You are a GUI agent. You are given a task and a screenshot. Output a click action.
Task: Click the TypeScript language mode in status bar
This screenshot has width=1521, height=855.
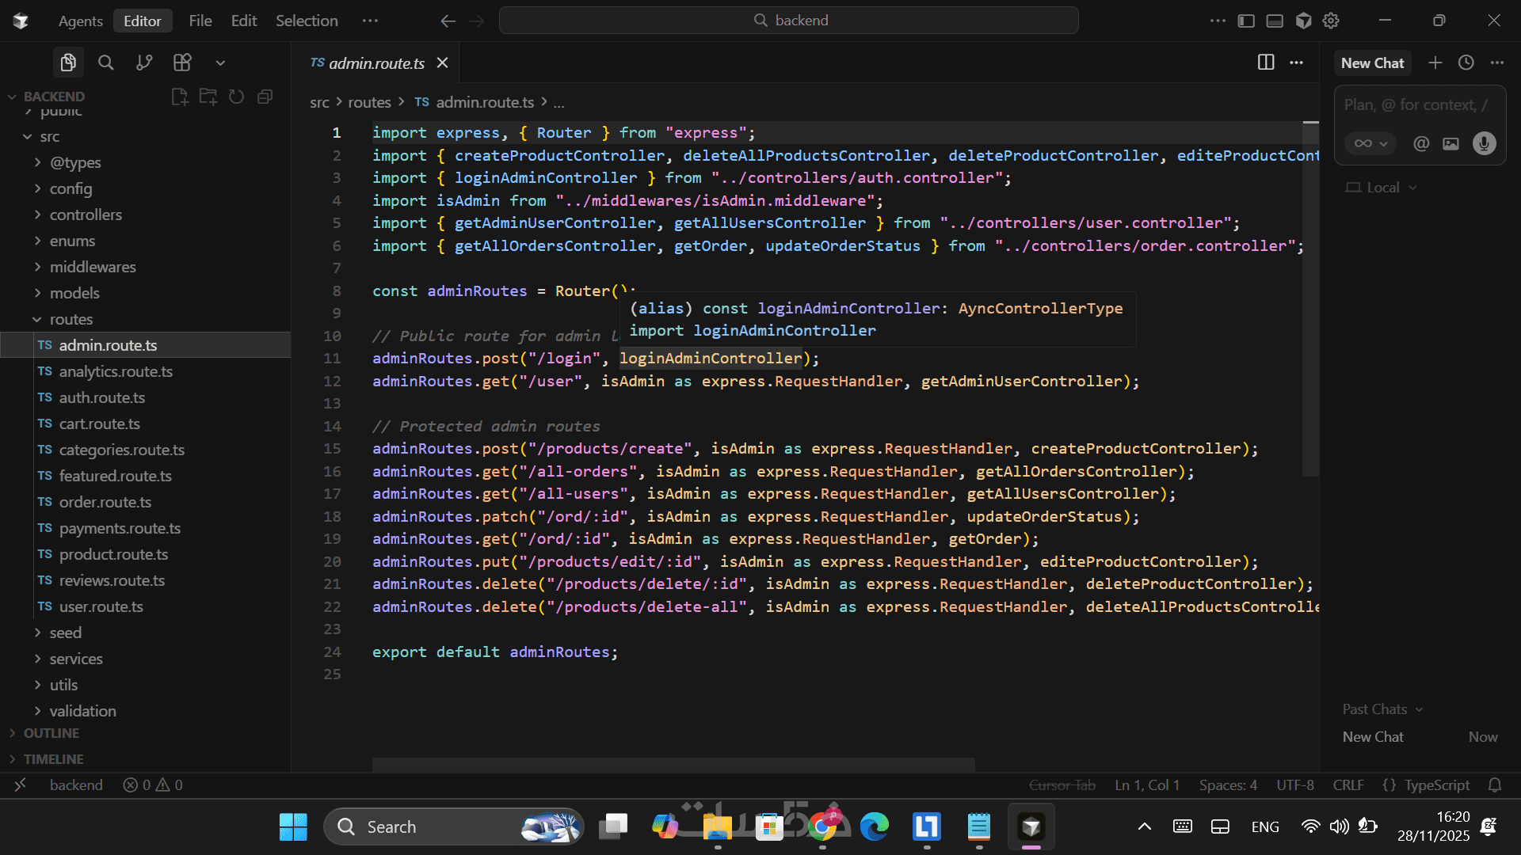coord(1436,785)
